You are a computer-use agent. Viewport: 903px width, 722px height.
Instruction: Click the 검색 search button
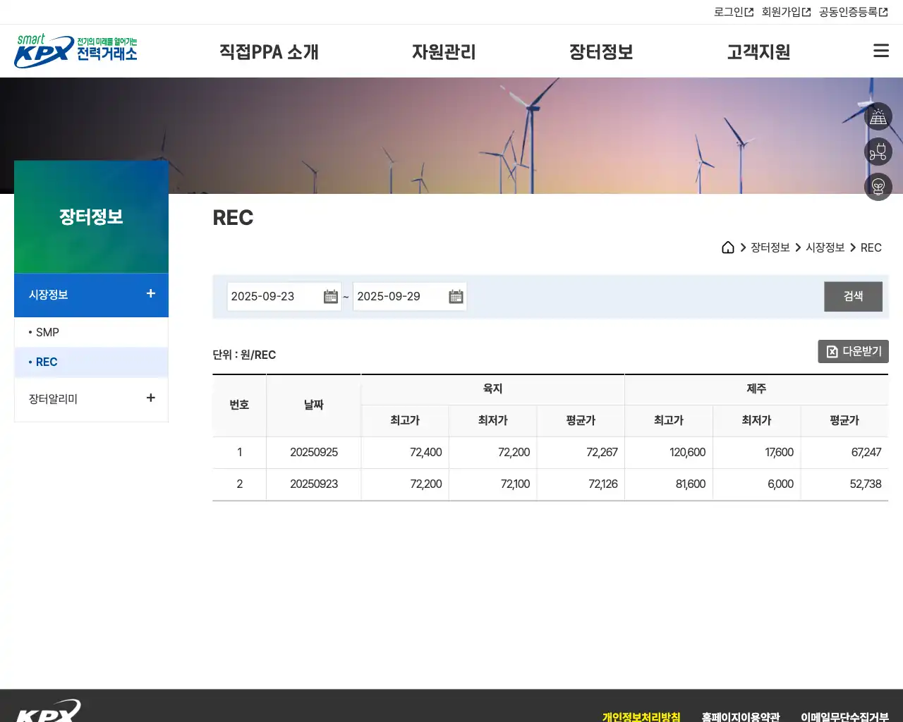coord(853,296)
